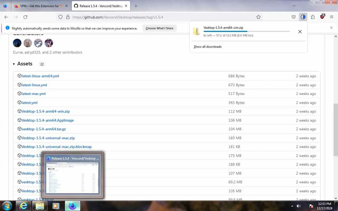Dismiss the Nightly data notification bar
Viewport: 338px width, 211px height.
pos(331,28)
